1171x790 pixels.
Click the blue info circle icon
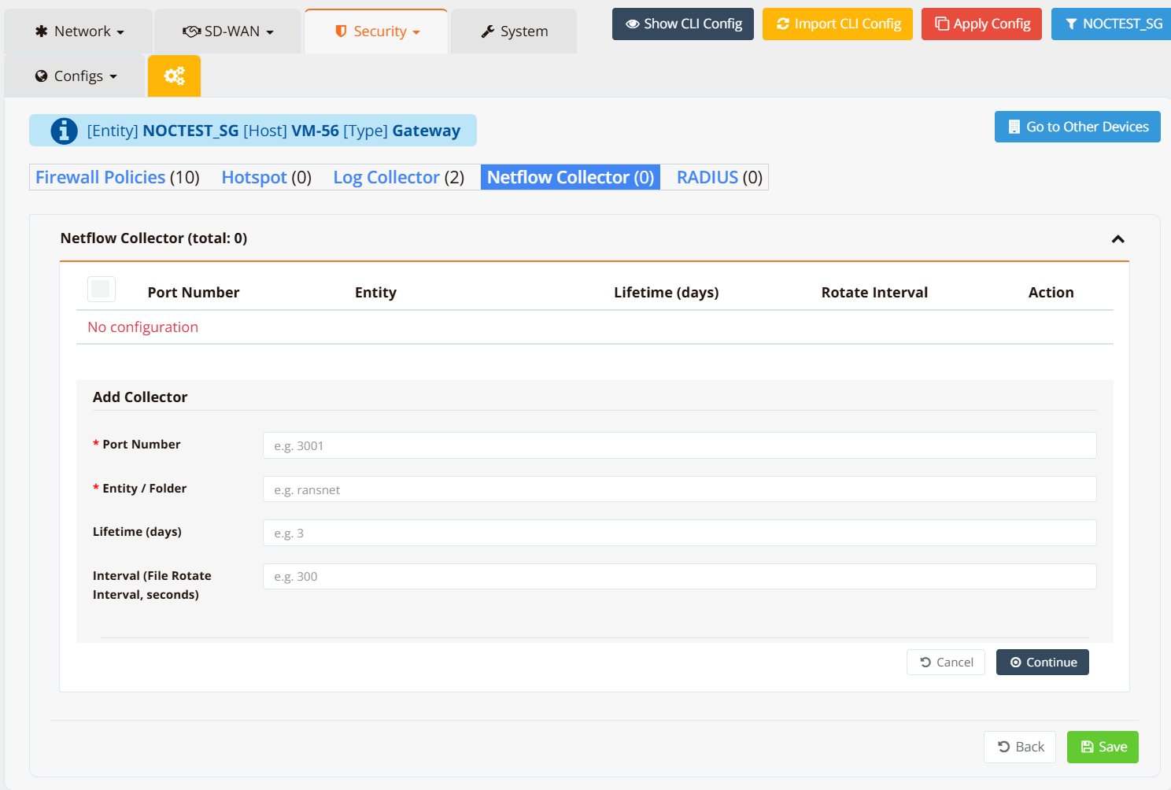coord(64,131)
